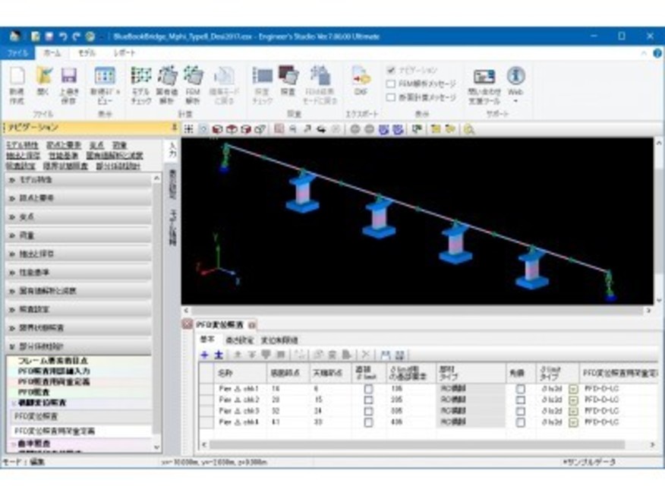Click the first red cube view icon
The height and width of the screenshot is (499, 665).
(x=217, y=129)
